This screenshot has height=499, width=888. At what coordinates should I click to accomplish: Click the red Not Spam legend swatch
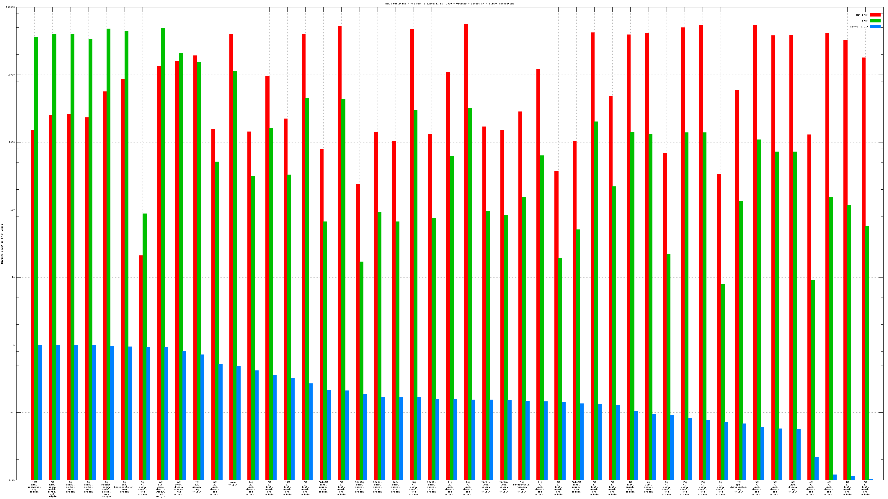click(875, 15)
